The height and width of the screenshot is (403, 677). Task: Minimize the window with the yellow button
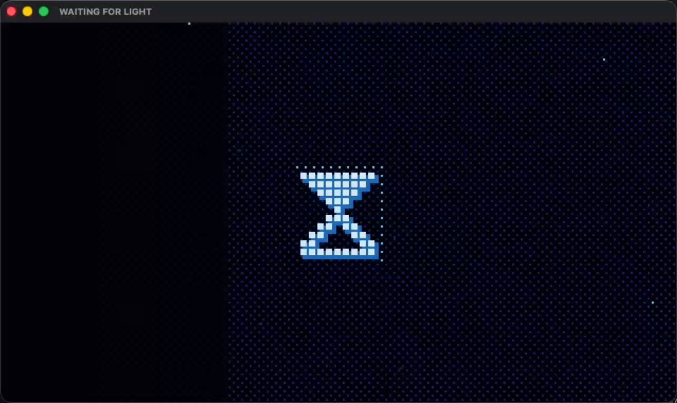coord(27,11)
